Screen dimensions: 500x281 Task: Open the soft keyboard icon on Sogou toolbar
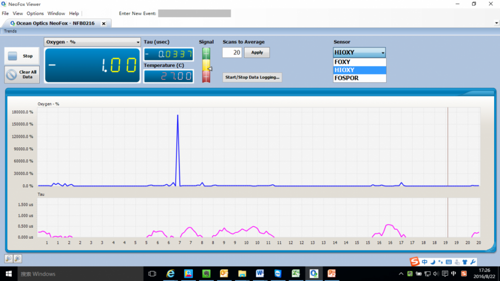tap(449, 262)
